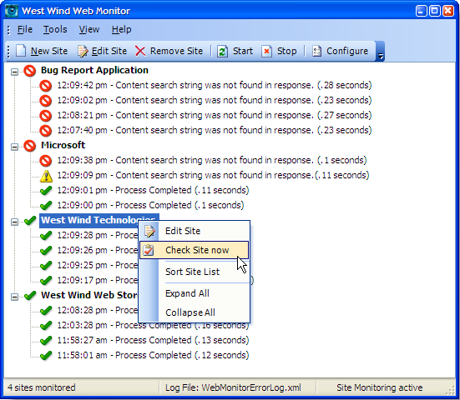Image resolution: width=460 pixels, height=400 pixels.
Task: Click the window resize grip in status bar
Action: pos(450,391)
